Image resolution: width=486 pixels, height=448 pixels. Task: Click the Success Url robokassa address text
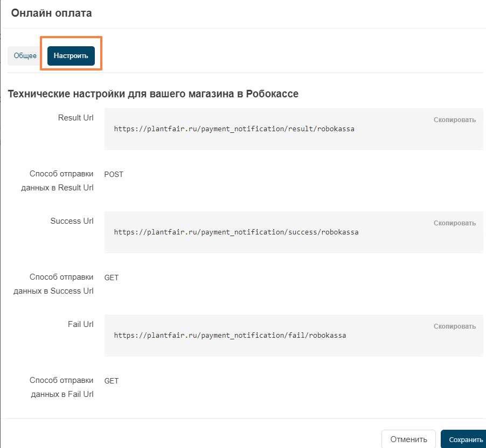(x=236, y=232)
